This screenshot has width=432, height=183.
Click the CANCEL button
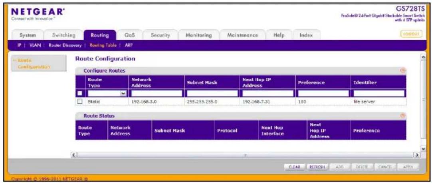coord(385,167)
